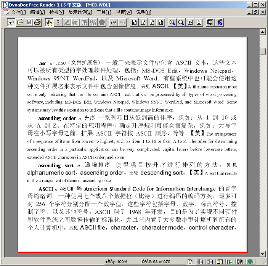Click the cross-reference 'ASCII file'
This screenshot has height=266, width=268.
pyautogui.click(x=93, y=228)
